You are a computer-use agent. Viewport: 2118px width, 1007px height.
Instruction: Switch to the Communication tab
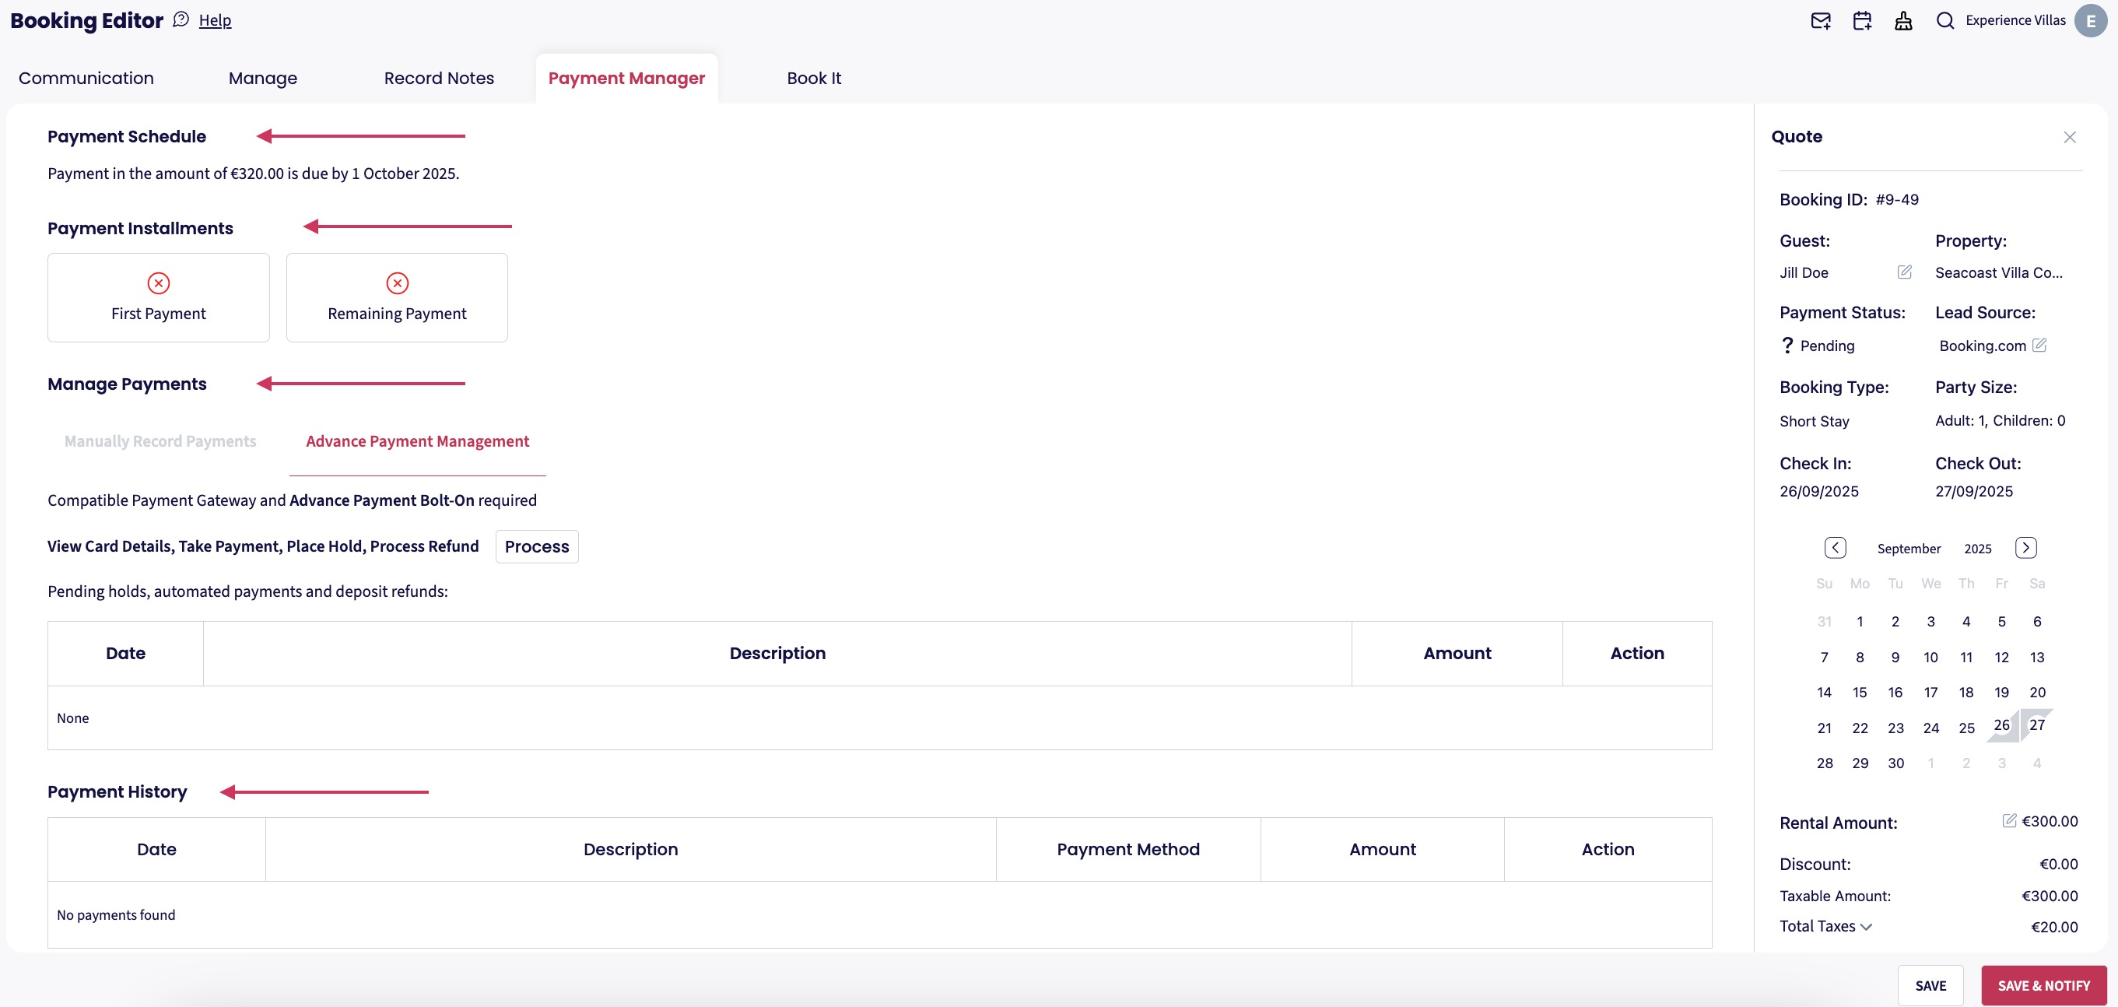coord(86,78)
